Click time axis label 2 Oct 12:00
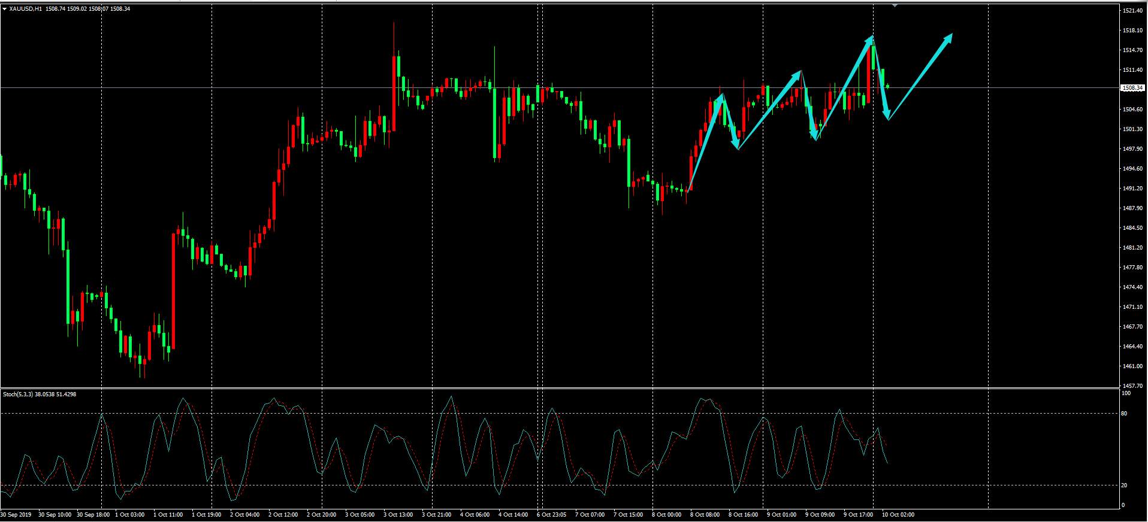Screen dimensions: 1148x522 (x=283, y=515)
